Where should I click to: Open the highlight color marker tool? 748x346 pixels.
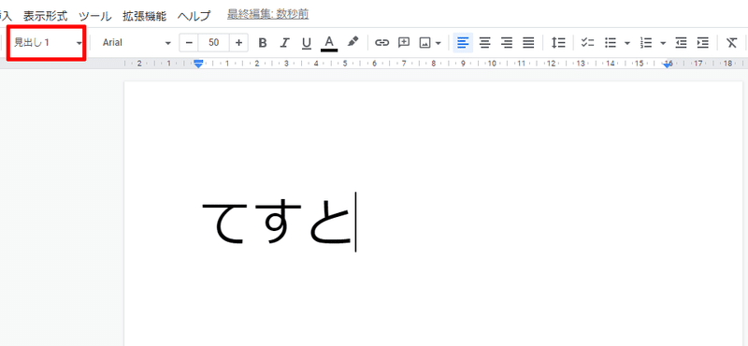click(x=352, y=42)
